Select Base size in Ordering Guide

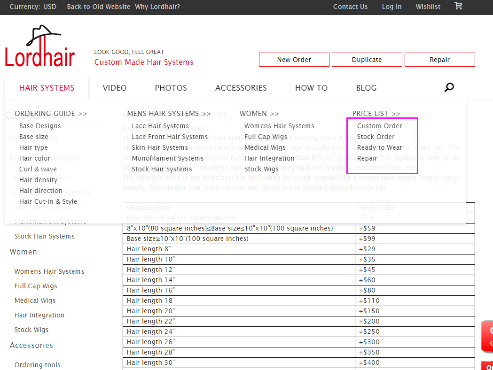pos(34,137)
